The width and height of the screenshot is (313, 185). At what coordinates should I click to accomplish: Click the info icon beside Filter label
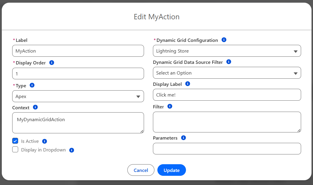point(170,106)
